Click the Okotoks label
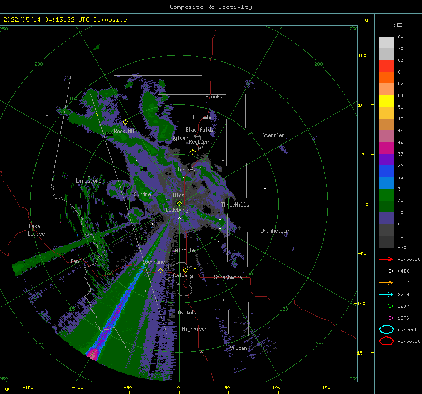Viewport: 422px width, 394px height. pos(188,312)
